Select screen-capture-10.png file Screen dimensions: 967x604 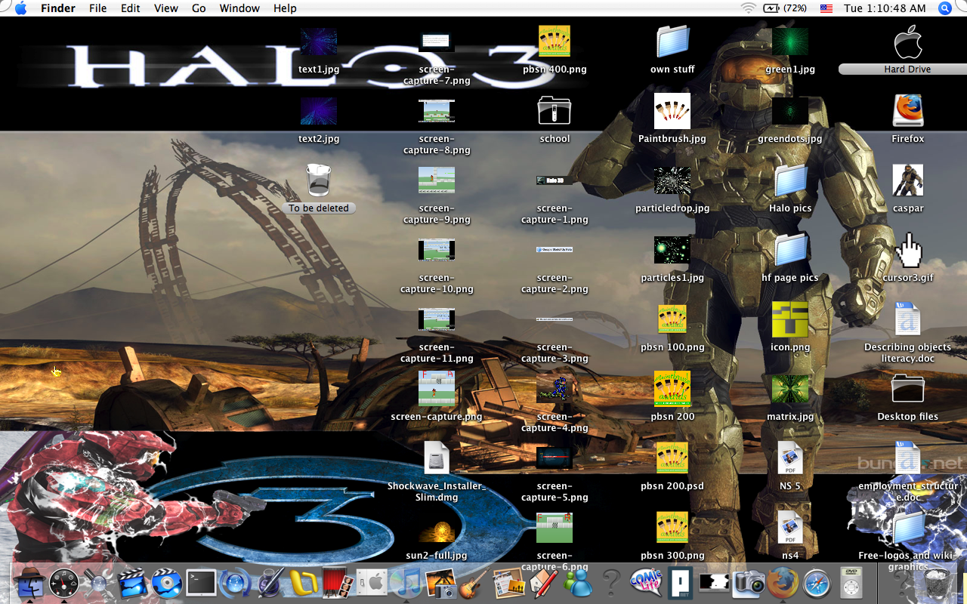pos(437,251)
